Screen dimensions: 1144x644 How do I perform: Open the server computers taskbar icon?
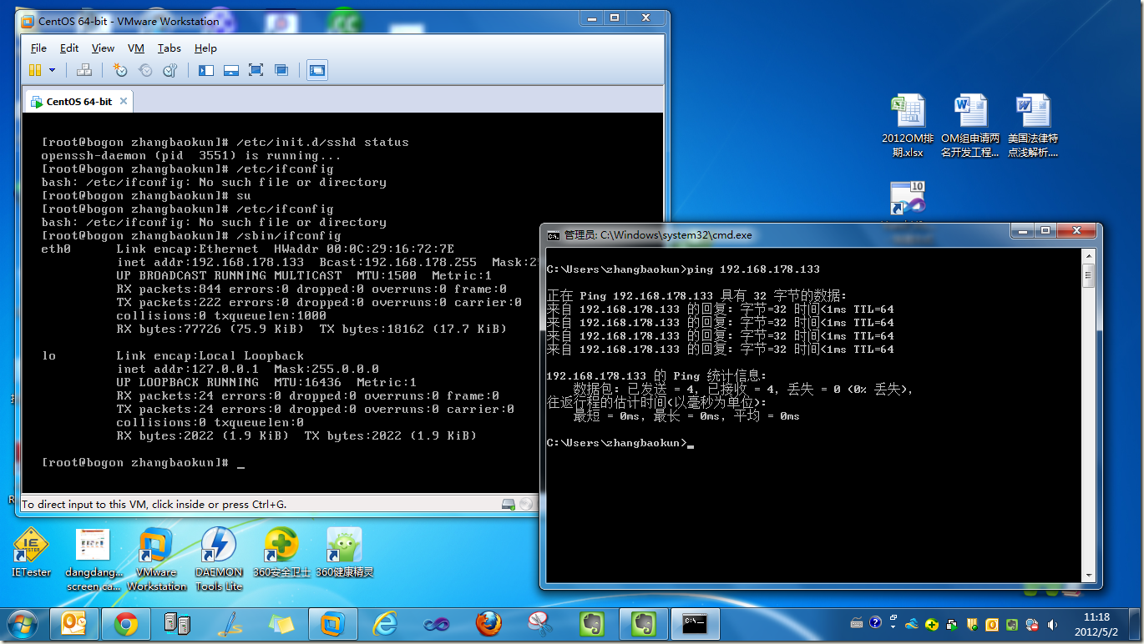[177, 623]
